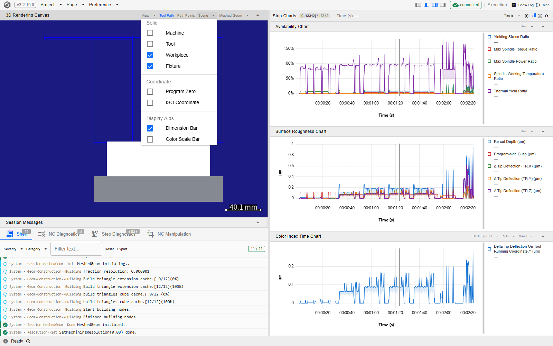Open the Step Diagnostics tab
The image size is (553, 346).
click(115, 234)
